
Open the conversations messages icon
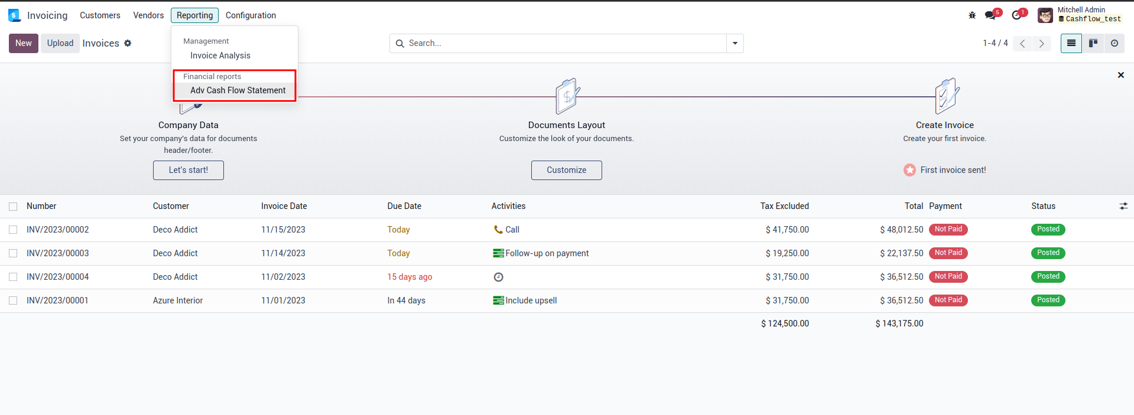point(990,15)
